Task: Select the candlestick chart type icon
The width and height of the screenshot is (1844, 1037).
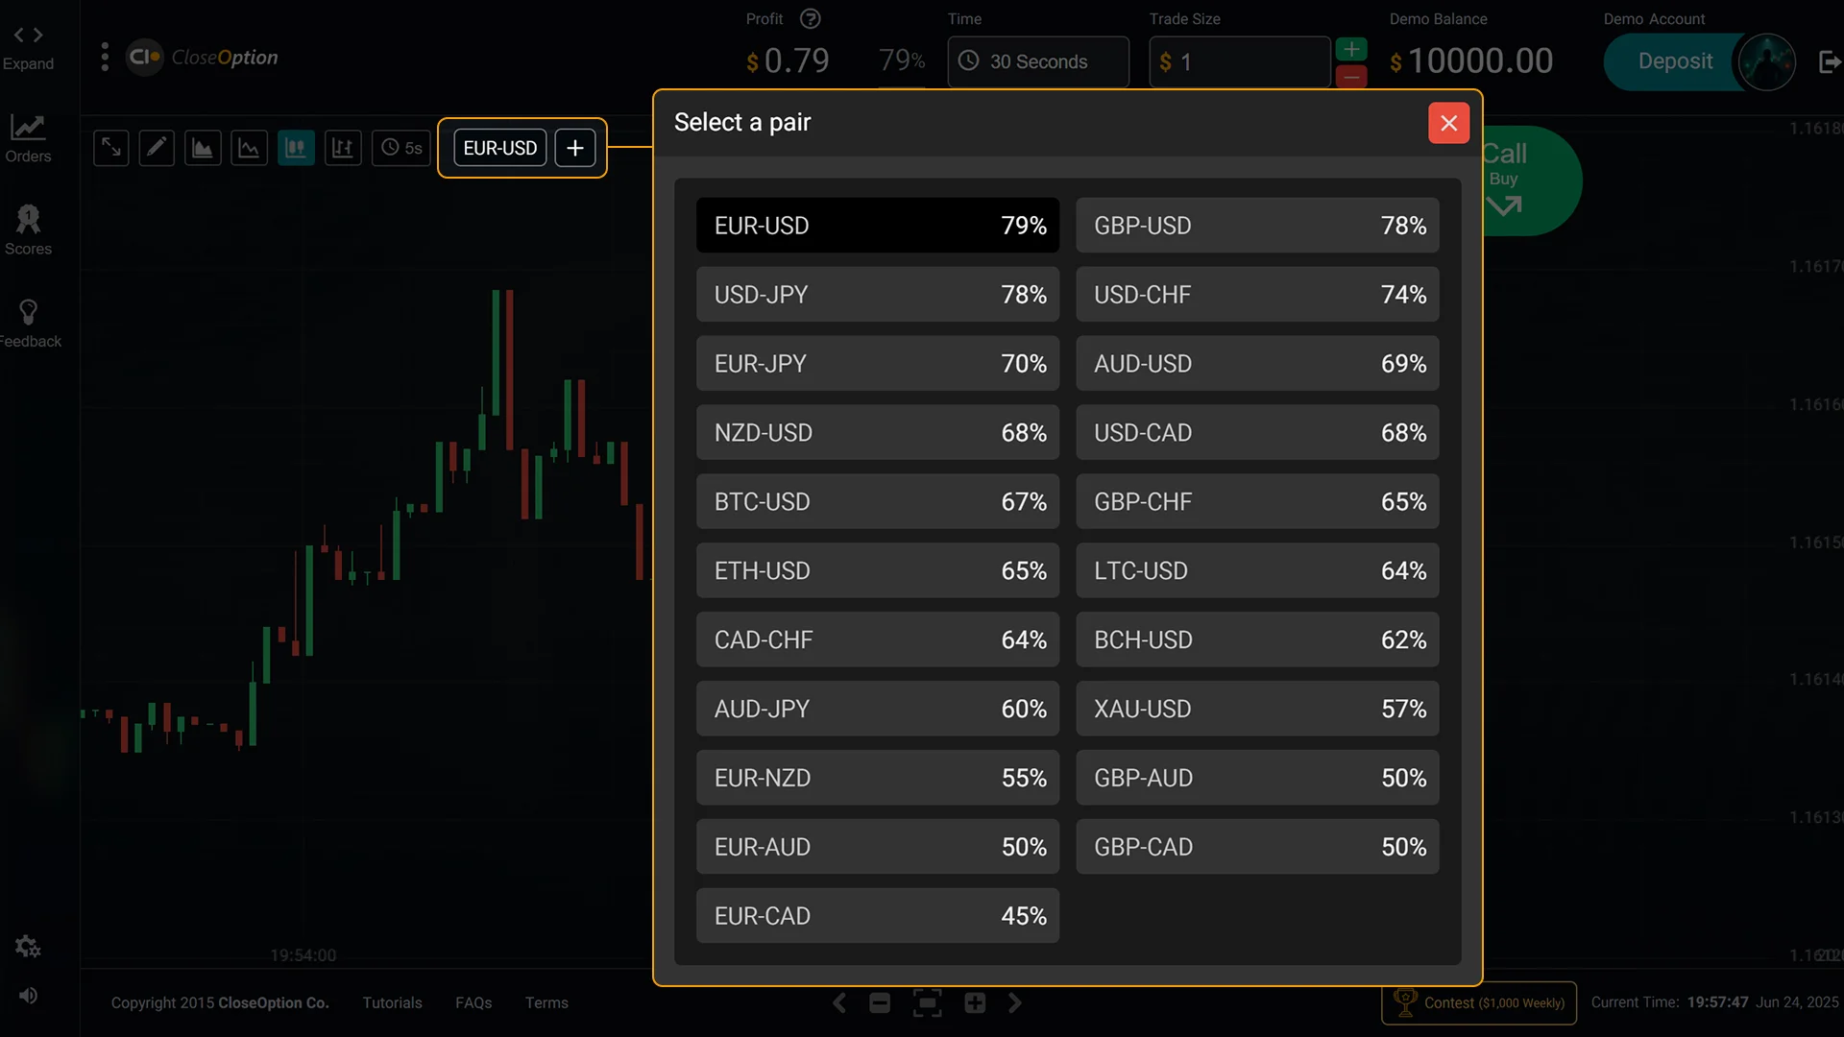Action: (x=296, y=147)
